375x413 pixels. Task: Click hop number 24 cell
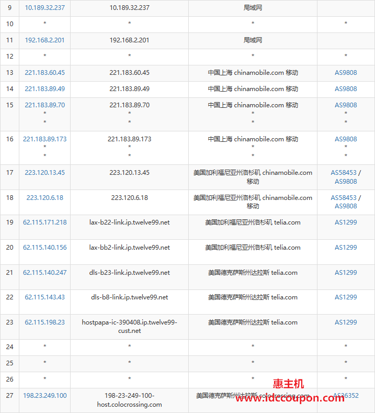point(9,347)
